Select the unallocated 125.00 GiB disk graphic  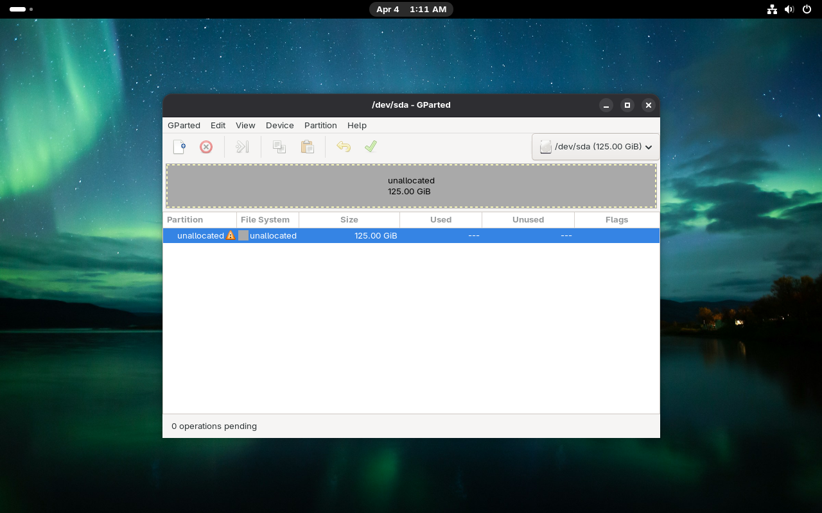click(x=411, y=186)
